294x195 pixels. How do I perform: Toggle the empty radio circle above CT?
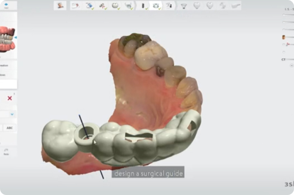click(284, 52)
